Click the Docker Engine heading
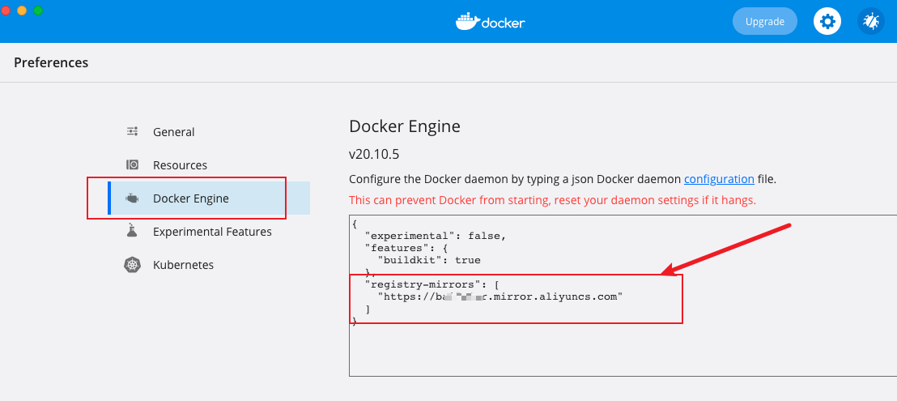 (405, 126)
